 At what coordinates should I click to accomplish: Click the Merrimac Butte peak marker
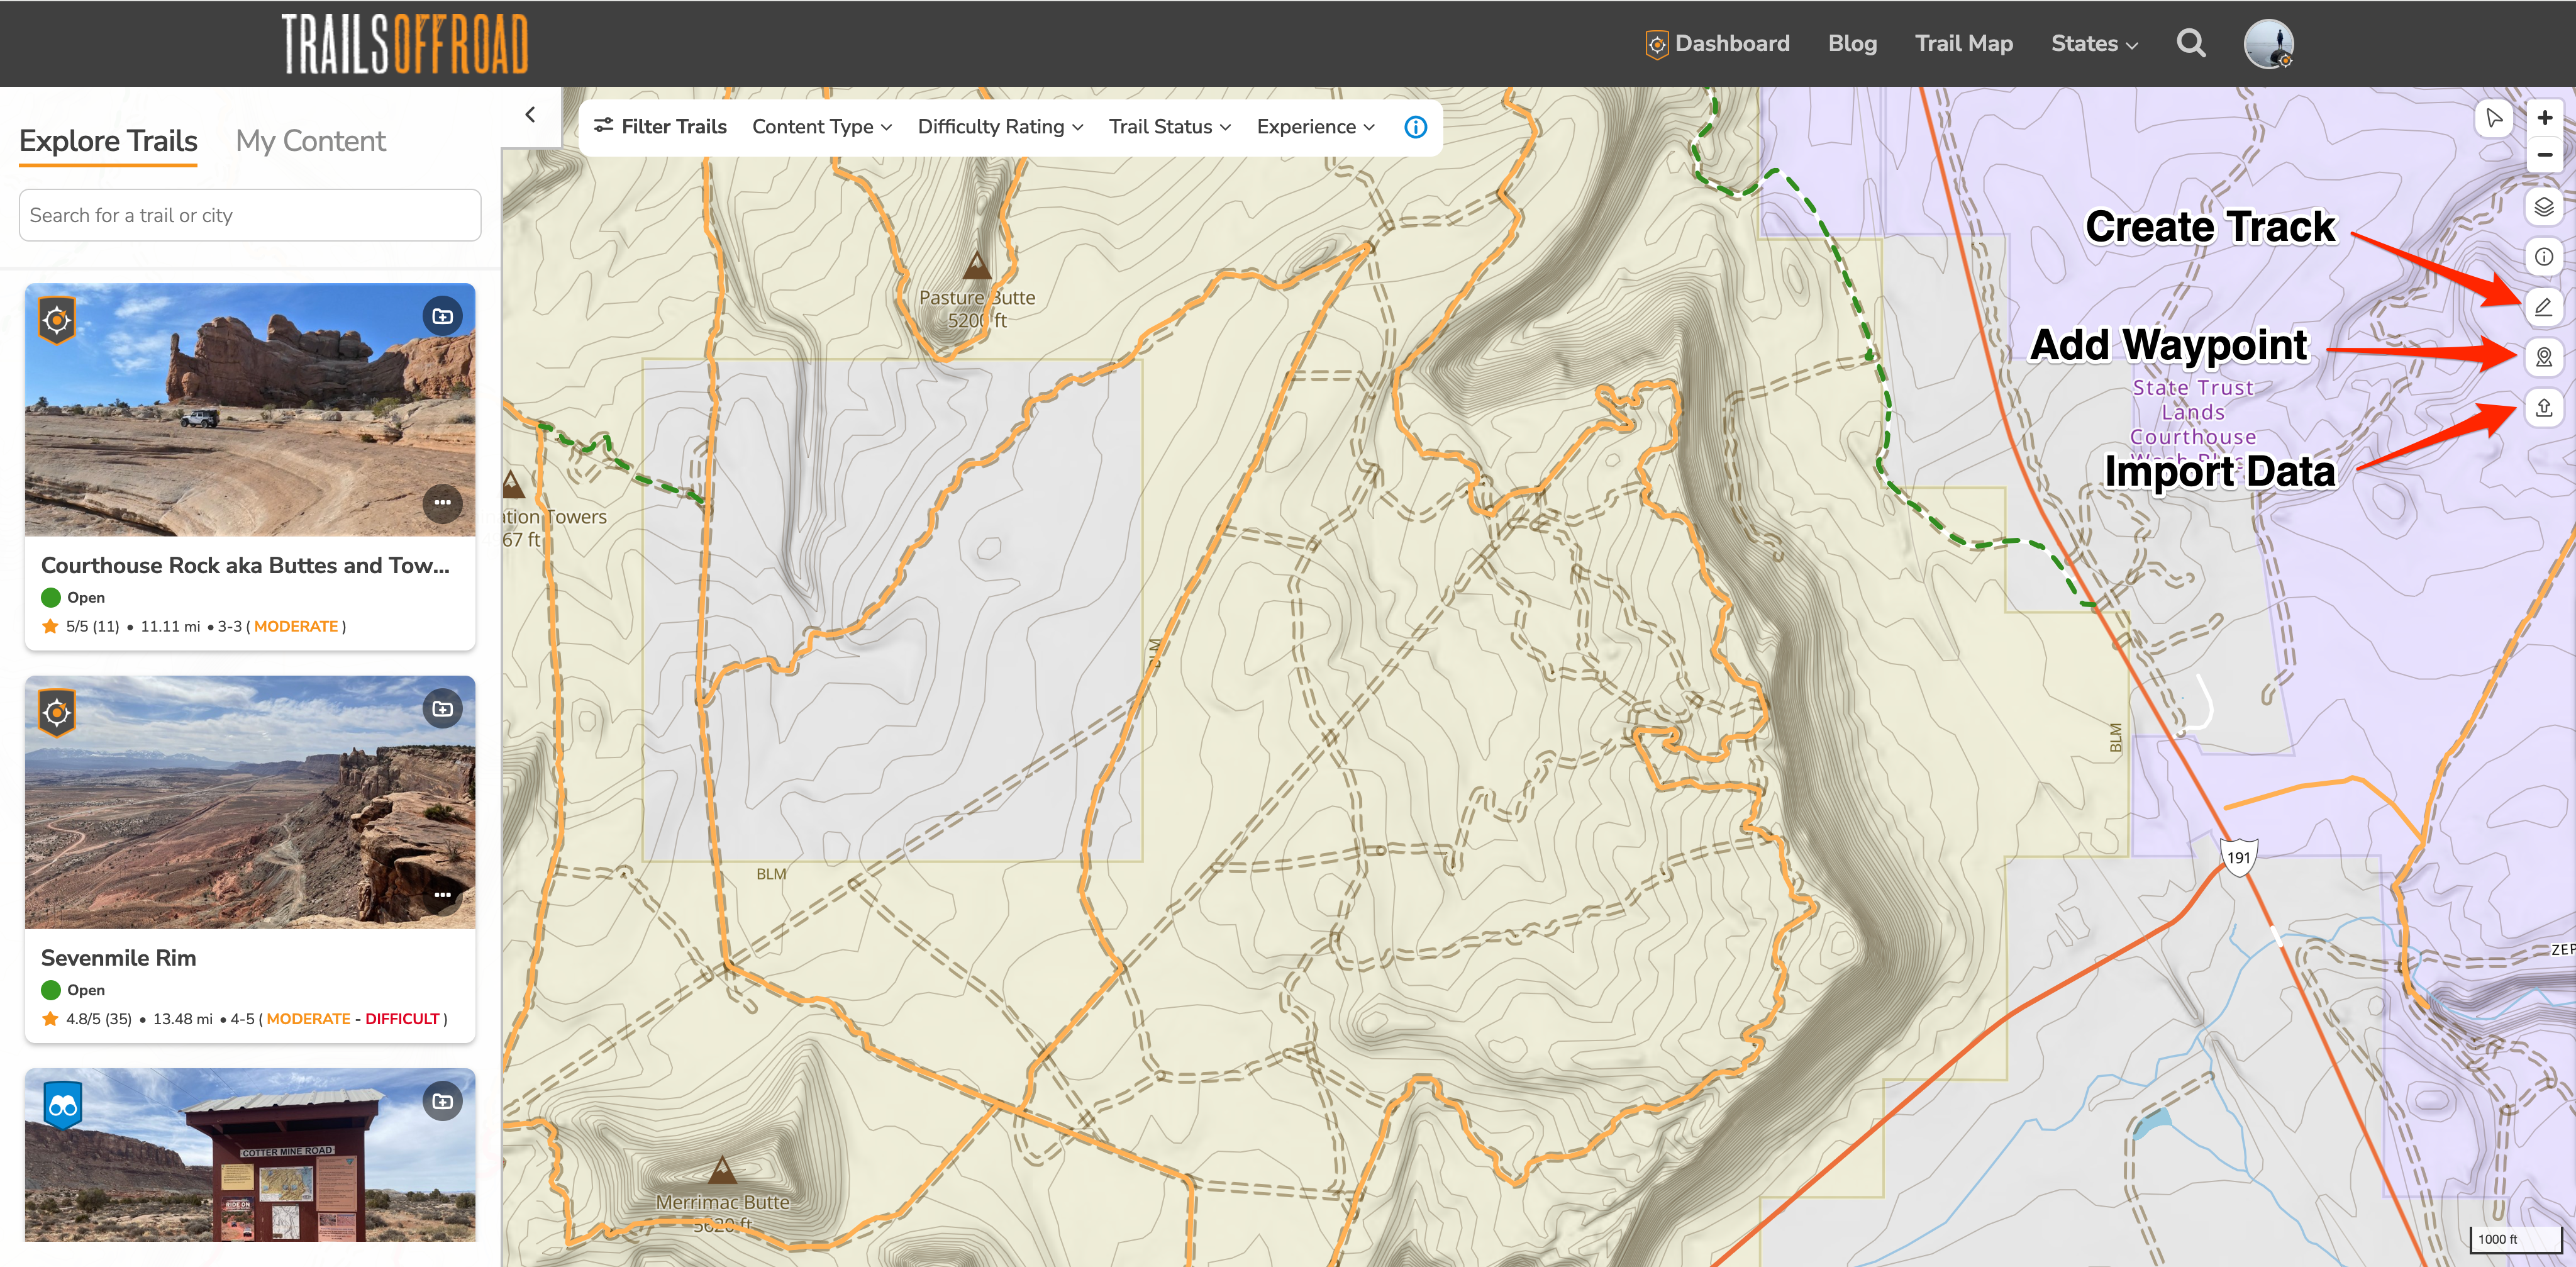click(722, 1169)
